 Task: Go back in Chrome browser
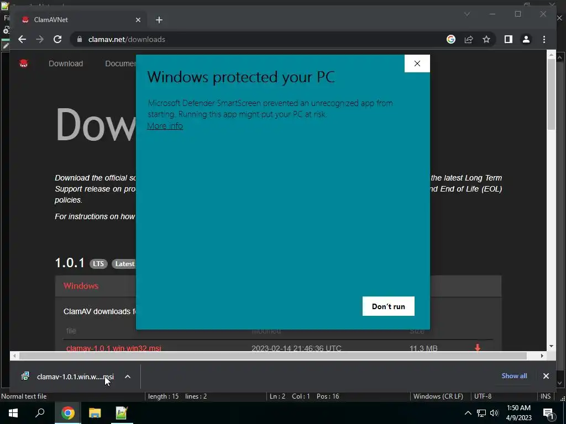22,39
